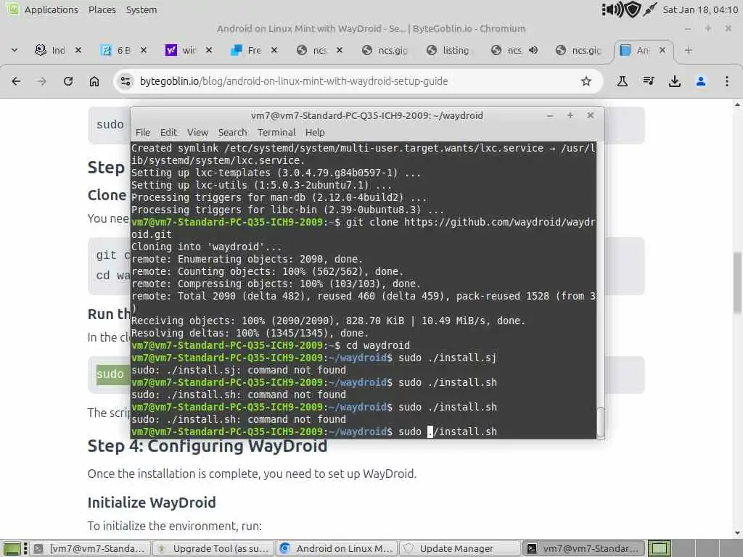Screen dimensions: 743x557
Task: Open terminal Edit menu
Action: click(x=168, y=132)
